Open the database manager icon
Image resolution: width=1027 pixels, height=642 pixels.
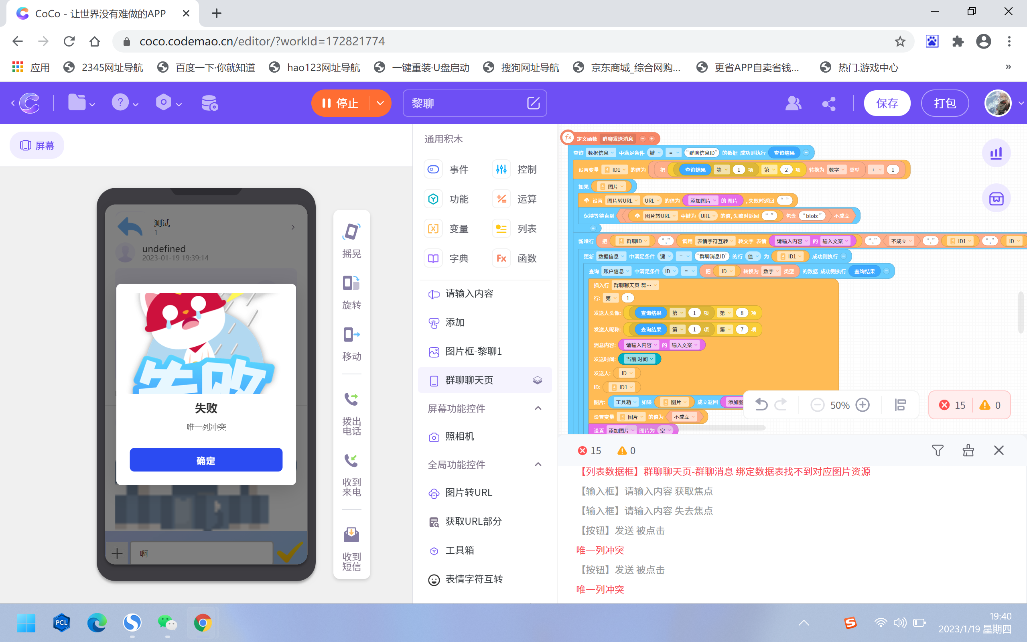pos(209,103)
